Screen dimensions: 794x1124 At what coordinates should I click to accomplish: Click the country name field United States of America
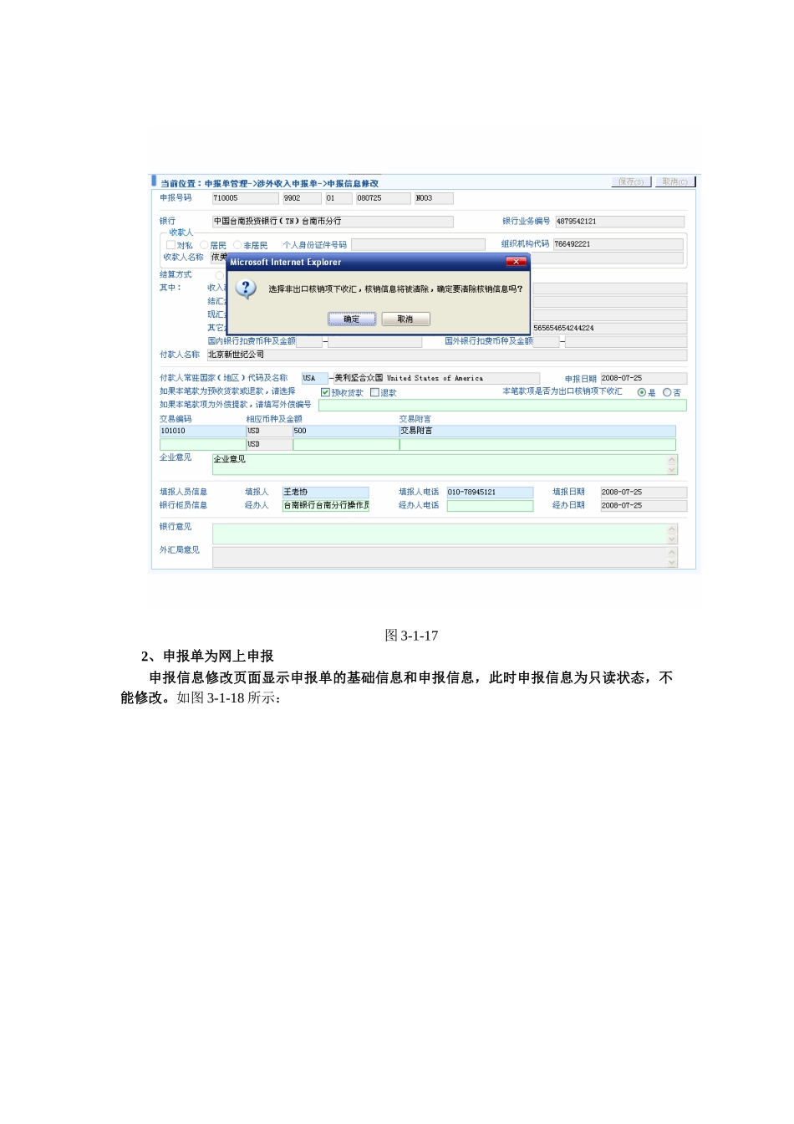coord(436,379)
